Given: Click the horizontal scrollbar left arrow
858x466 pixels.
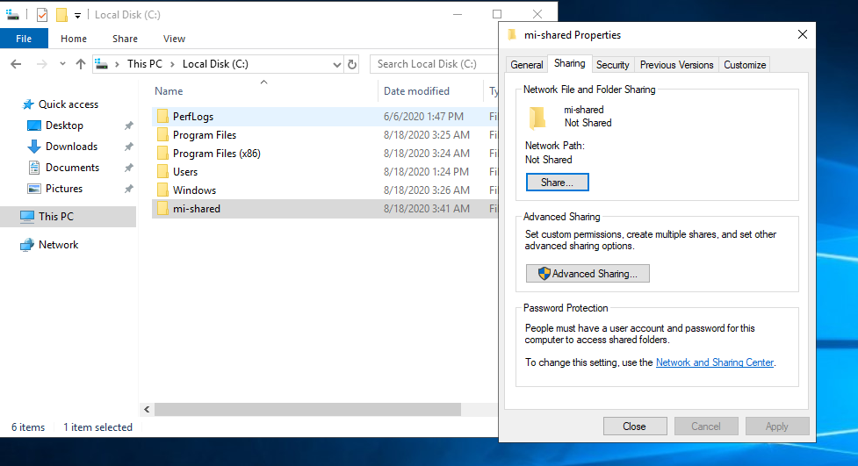Looking at the screenshot, I should click(x=147, y=409).
